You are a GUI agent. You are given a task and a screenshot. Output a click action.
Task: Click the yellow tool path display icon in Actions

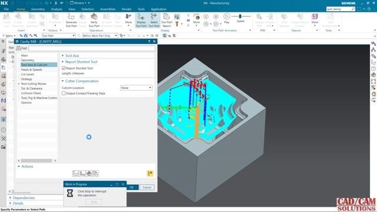click(150, 173)
